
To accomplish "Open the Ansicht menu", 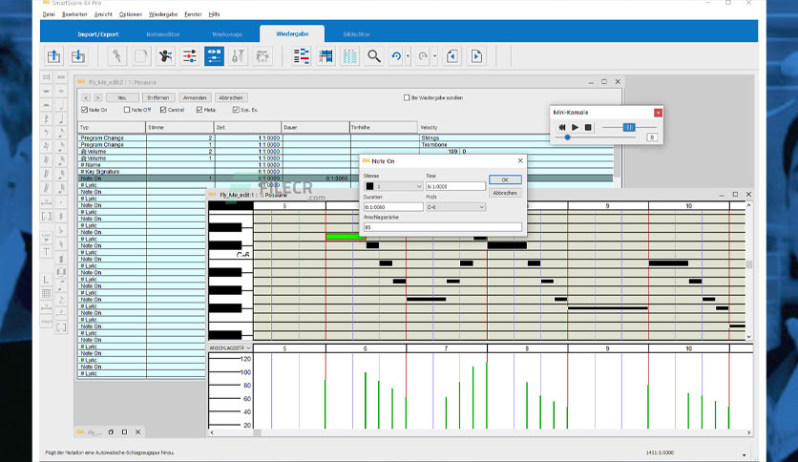I will pyautogui.click(x=103, y=14).
